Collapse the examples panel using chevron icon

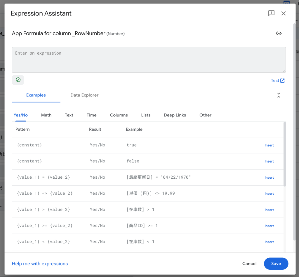279,95
